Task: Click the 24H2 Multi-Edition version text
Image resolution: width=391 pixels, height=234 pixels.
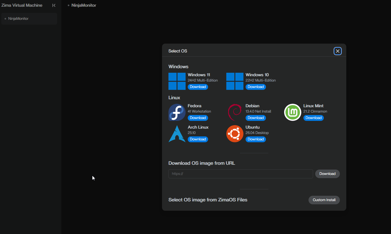Action: click(203, 80)
